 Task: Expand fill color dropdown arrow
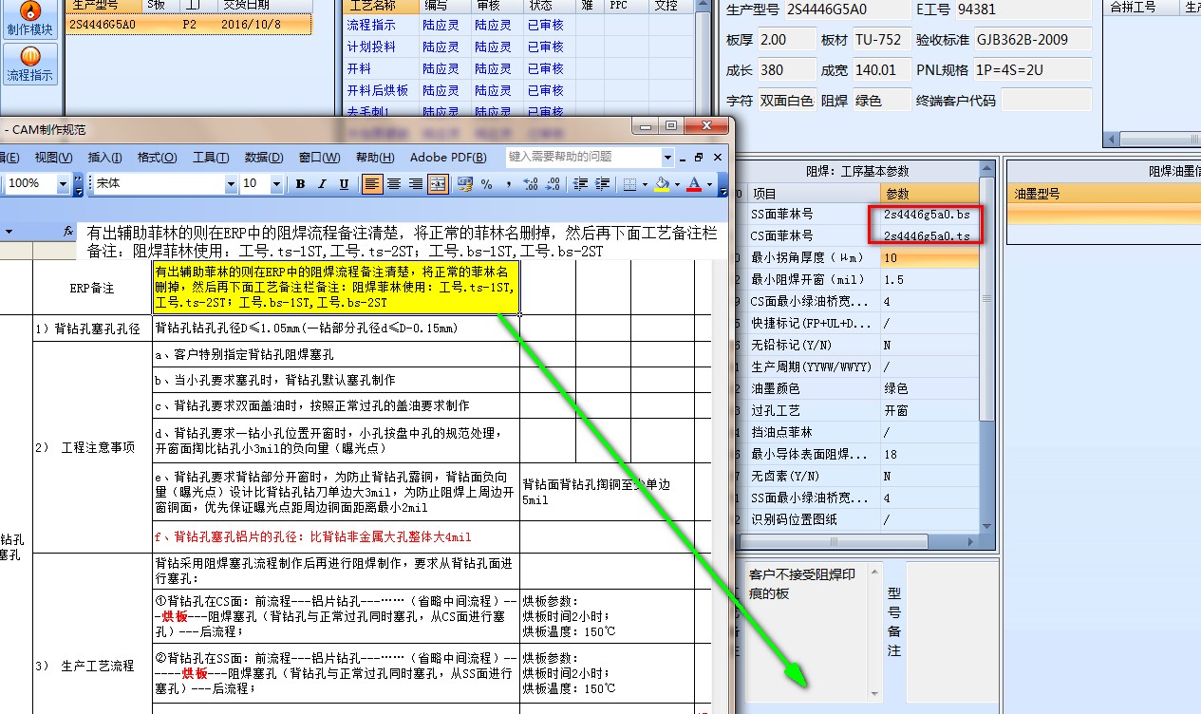(677, 184)
